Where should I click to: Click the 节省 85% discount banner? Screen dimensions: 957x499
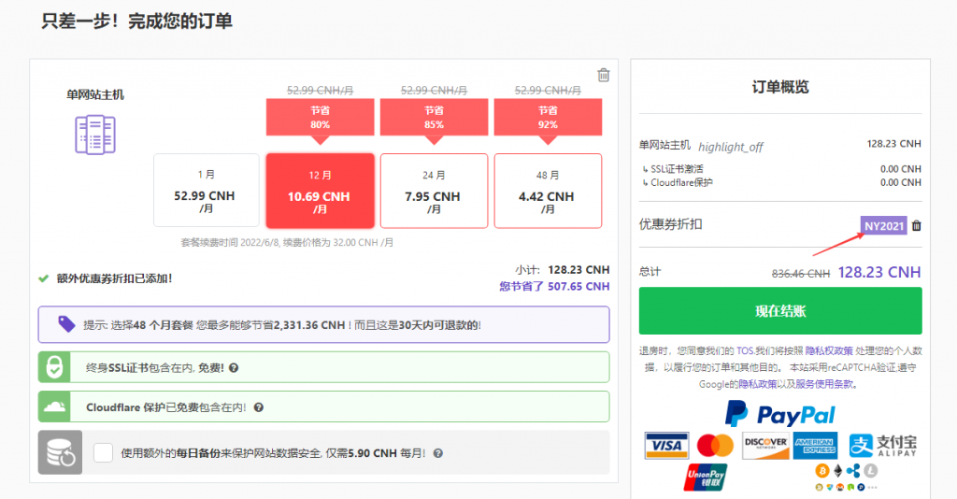(434, 117)
